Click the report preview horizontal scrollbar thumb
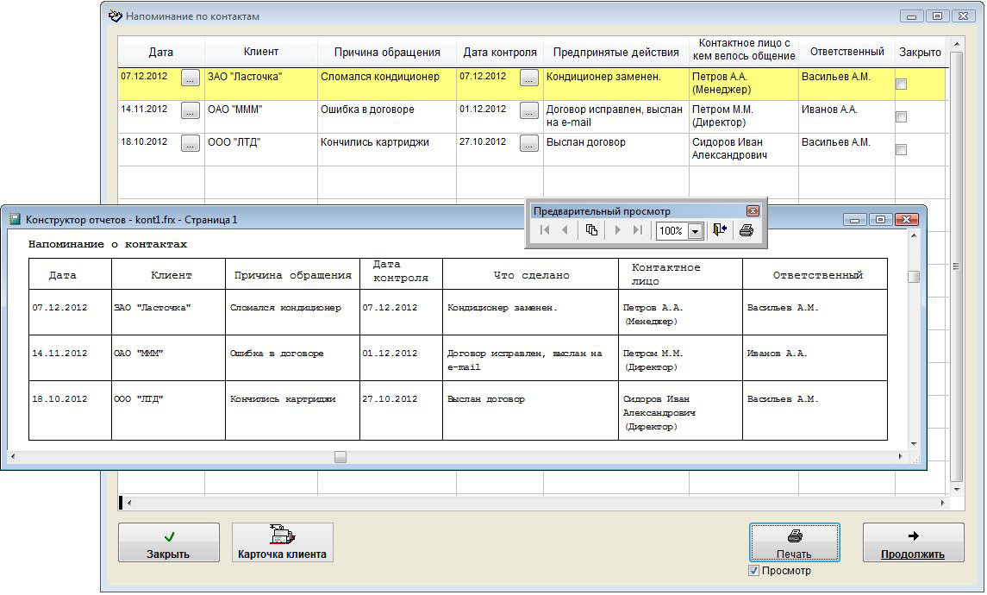The image size is (987, 595). [340, 457]
